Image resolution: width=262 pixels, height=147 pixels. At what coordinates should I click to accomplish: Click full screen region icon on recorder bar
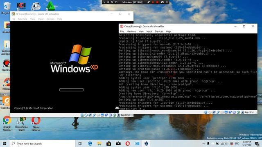(x=116, y=2)
